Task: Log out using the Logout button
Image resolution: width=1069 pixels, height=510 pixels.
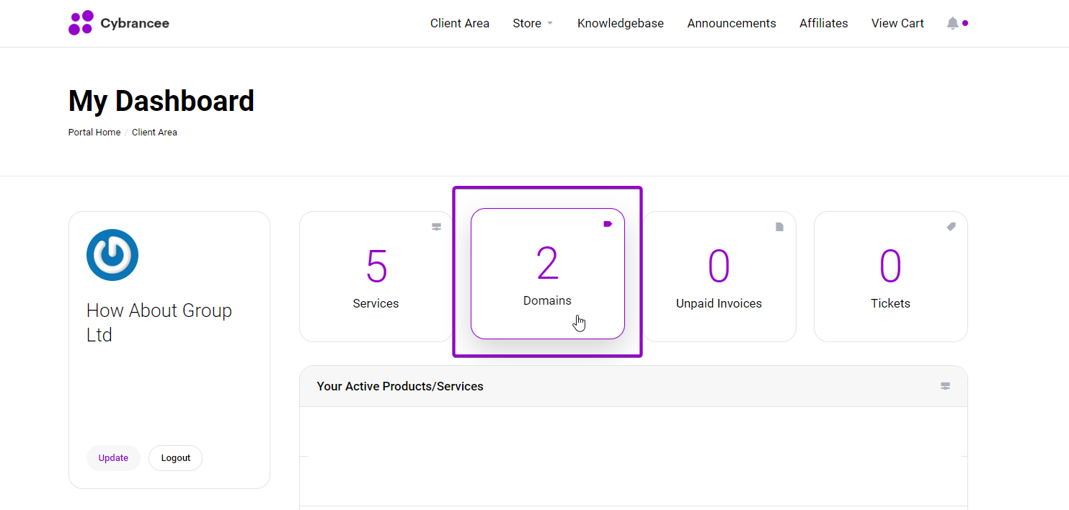Action: 175,457
